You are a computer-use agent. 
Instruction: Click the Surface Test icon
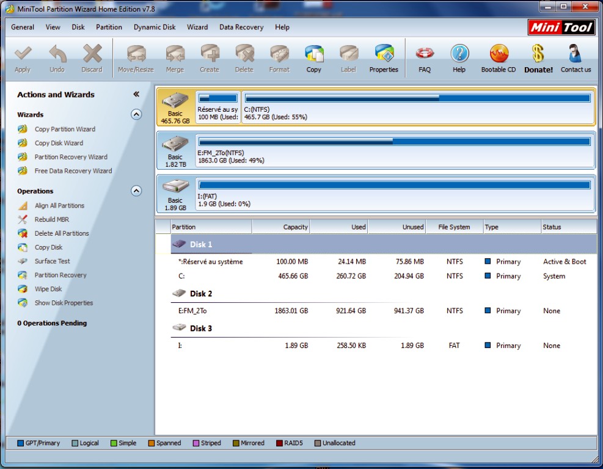23,261
